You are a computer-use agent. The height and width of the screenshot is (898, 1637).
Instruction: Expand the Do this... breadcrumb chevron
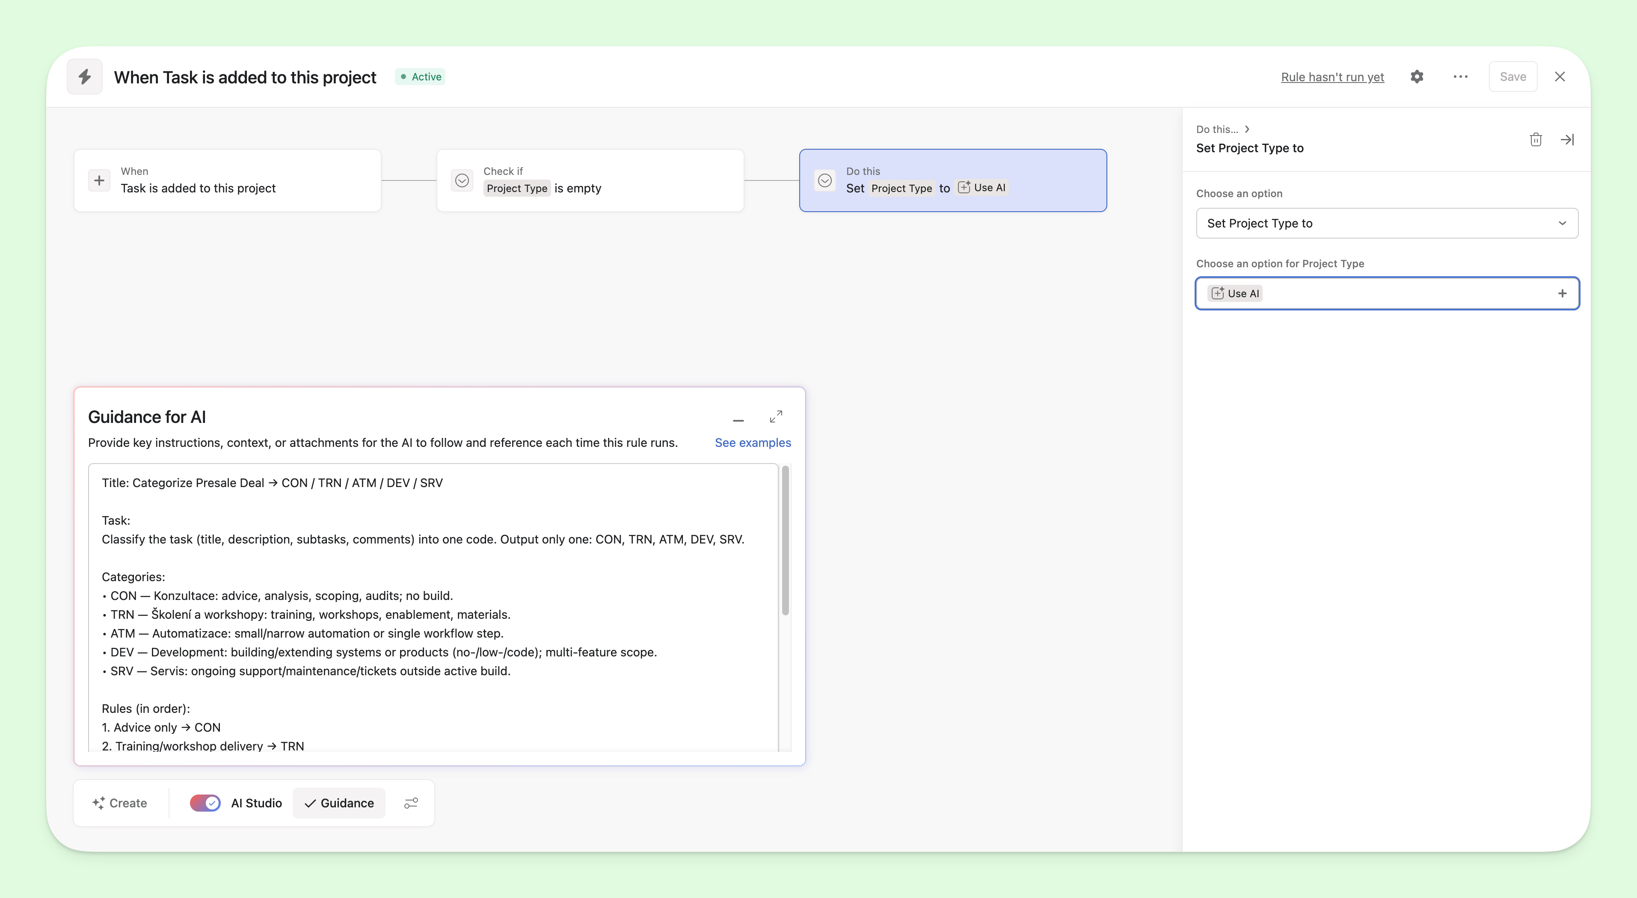pos(1247,129)
